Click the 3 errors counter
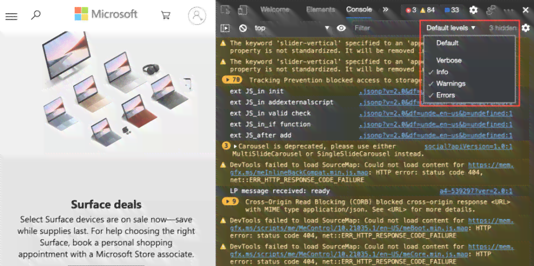 411,10
